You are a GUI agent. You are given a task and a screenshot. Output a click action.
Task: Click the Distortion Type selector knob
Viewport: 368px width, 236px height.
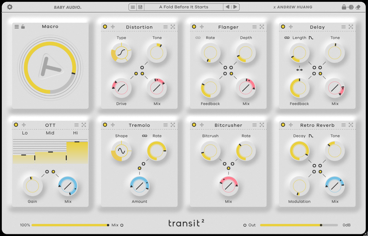pyautogui.click(x=121, y=53)
